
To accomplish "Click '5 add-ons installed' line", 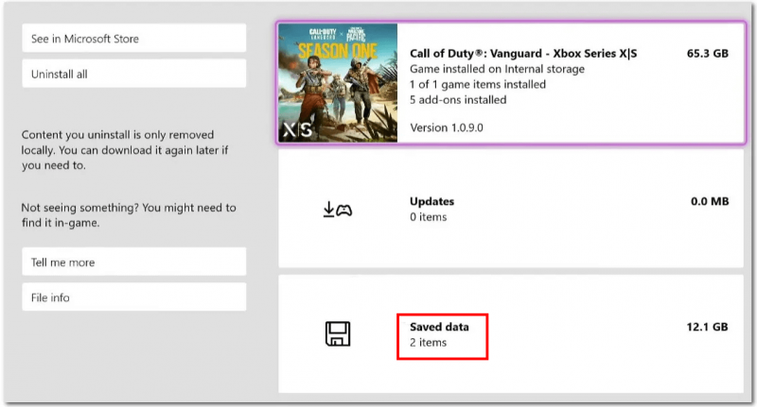I will (x=458, y=100).
